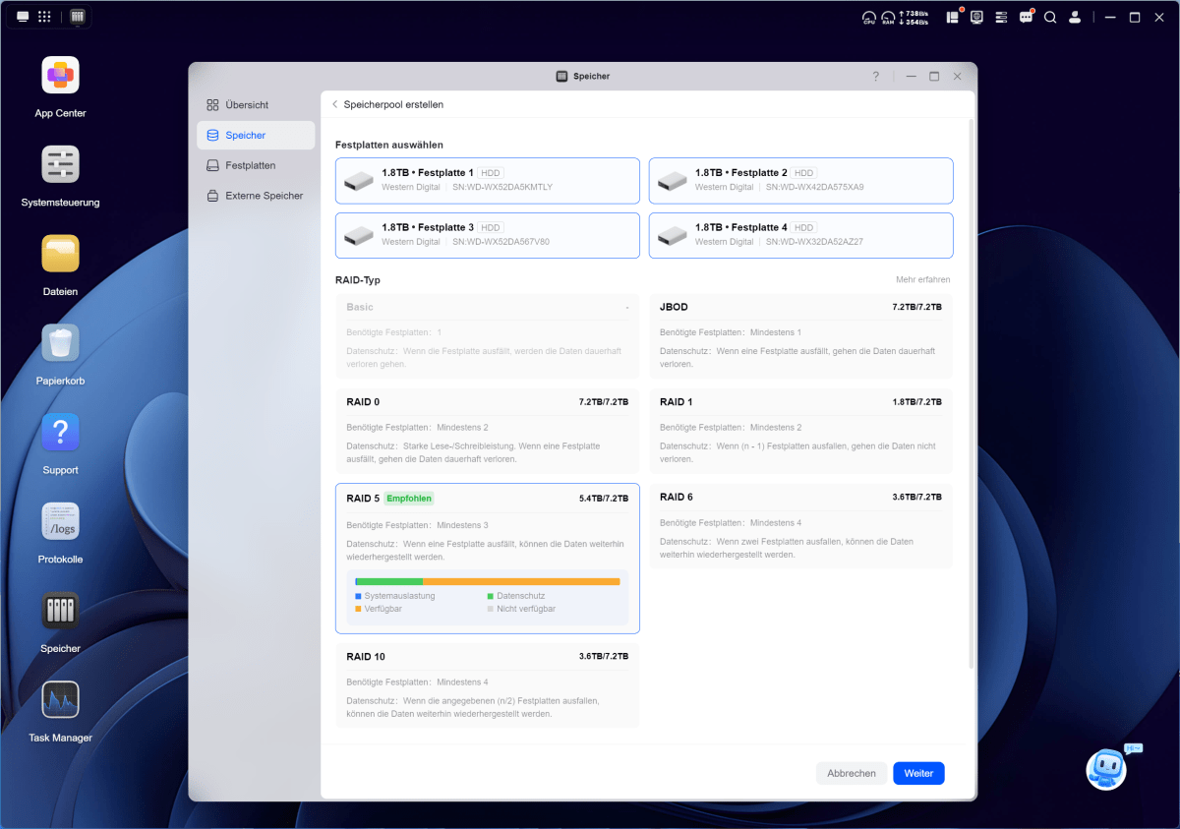
Task: Click the Weiter button
Action: 918,774
